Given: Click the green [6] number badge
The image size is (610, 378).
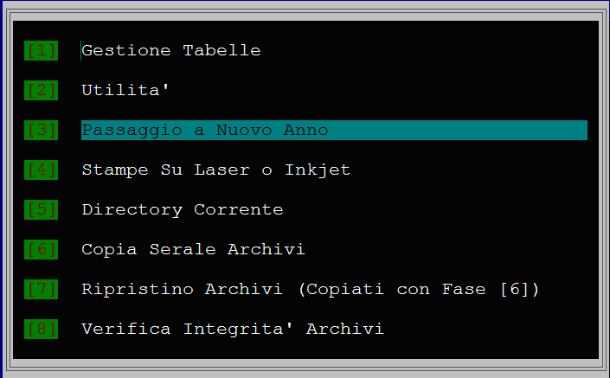Looking at the screenshot, I should [41, 249].
